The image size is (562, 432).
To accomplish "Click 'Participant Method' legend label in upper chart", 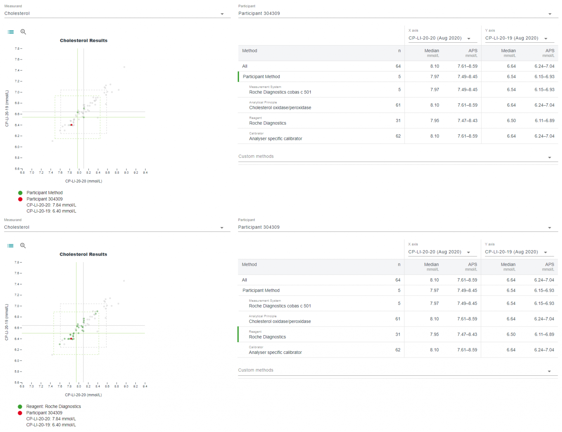I will tap(45, 193).
